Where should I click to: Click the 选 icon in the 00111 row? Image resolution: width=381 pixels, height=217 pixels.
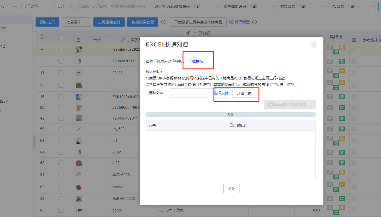coord(342,70)
